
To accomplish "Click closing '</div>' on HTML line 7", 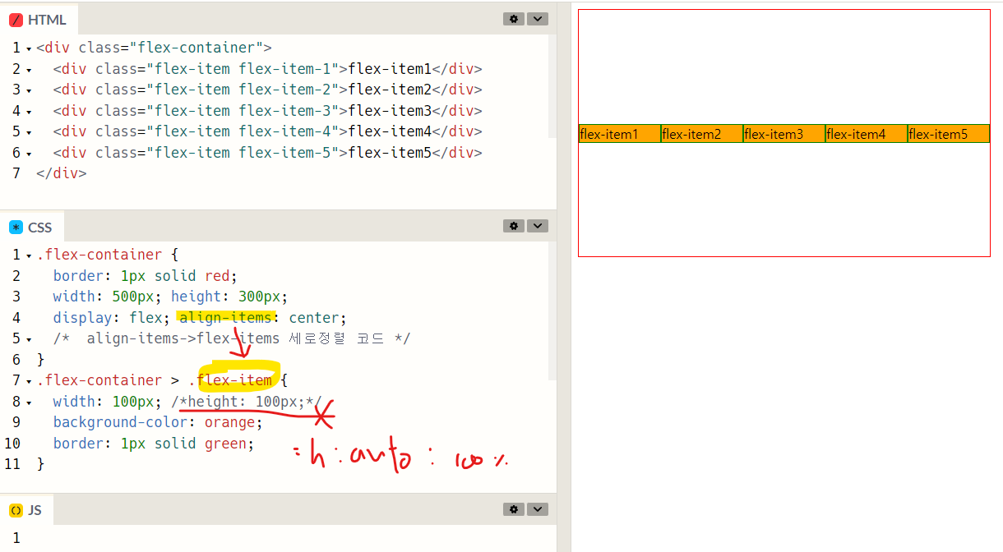I will [x=62, y=173].
